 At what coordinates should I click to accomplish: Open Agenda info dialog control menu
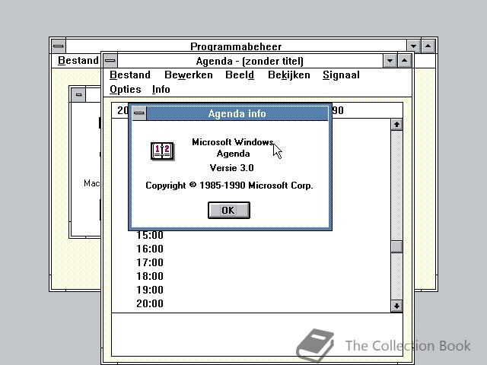point(138,113)
